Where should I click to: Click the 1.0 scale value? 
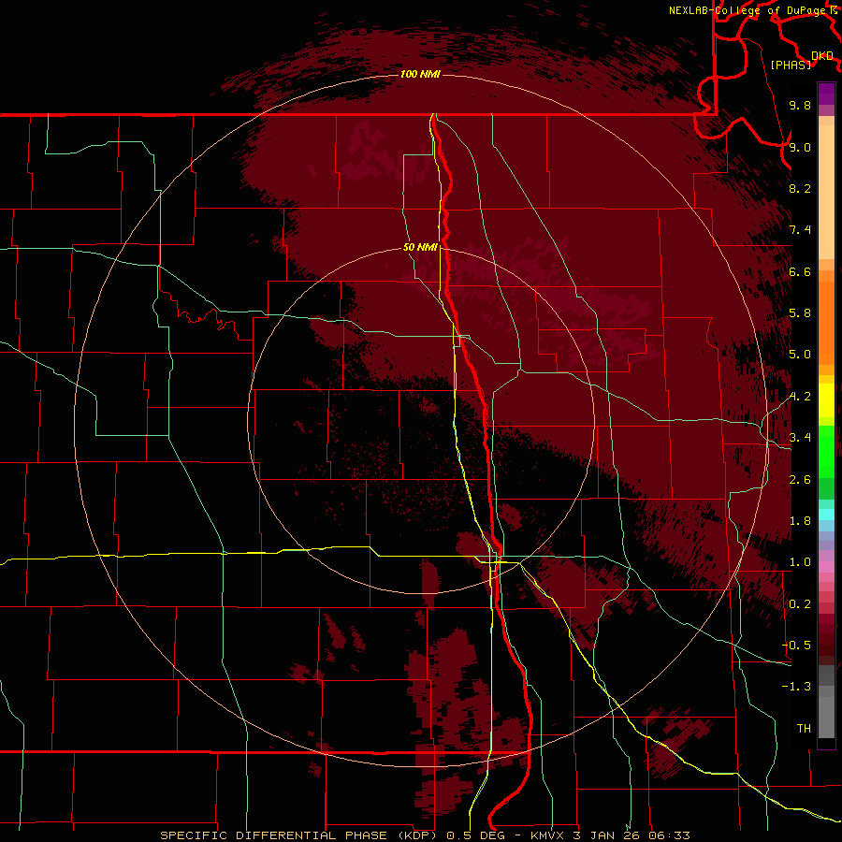point(800,562)
